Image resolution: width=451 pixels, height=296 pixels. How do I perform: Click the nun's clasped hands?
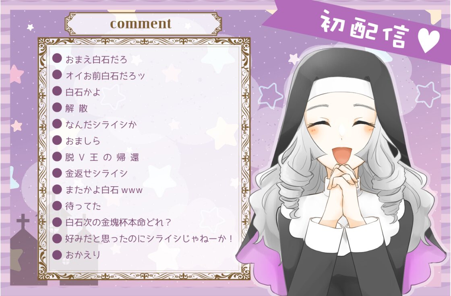point(343,177)
